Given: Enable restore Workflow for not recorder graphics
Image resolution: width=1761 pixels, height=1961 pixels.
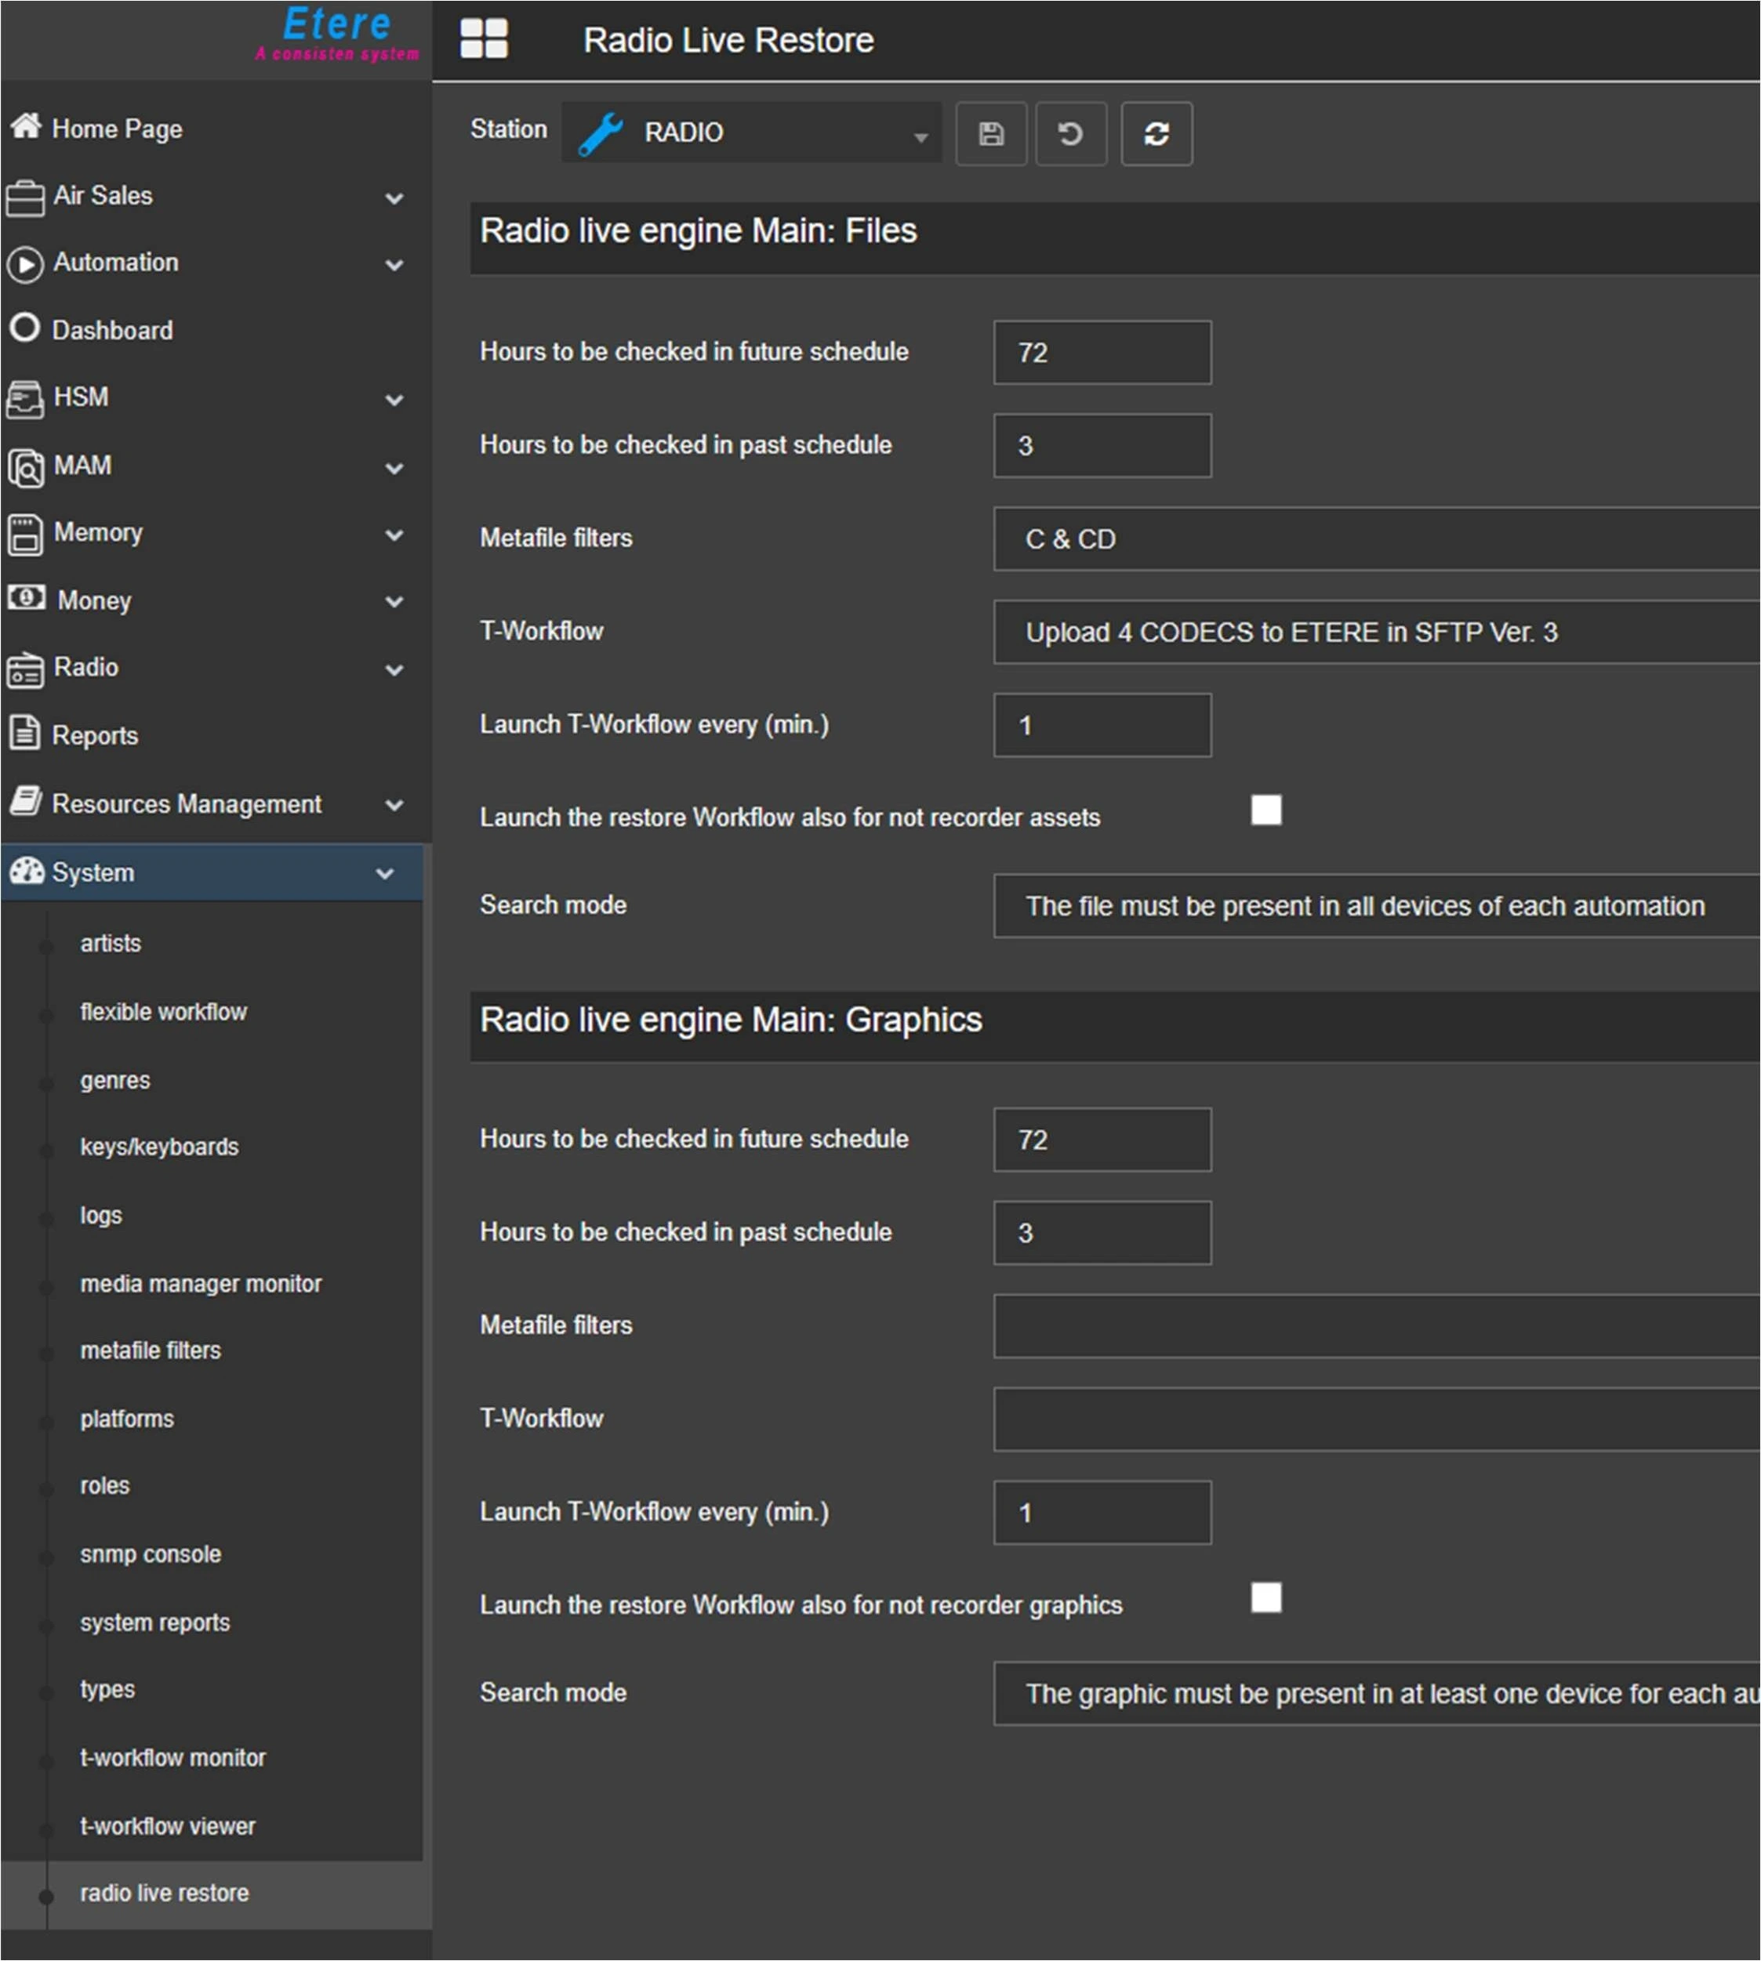Looking at the screenshot, I should click(x=1265, y=1597).
